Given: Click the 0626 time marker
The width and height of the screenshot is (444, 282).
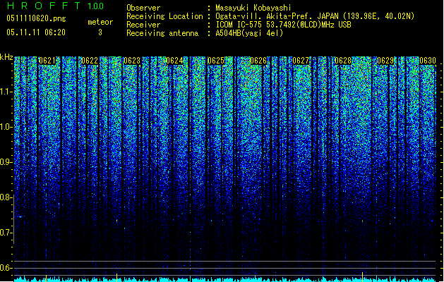Looking at the screenshot, I should pos(258,61).
